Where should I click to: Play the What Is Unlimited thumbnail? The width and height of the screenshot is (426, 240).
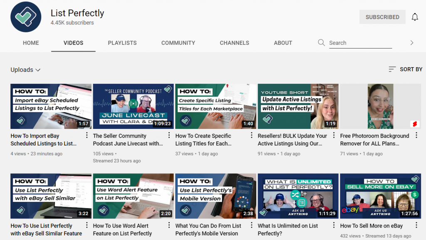(298, 196)
